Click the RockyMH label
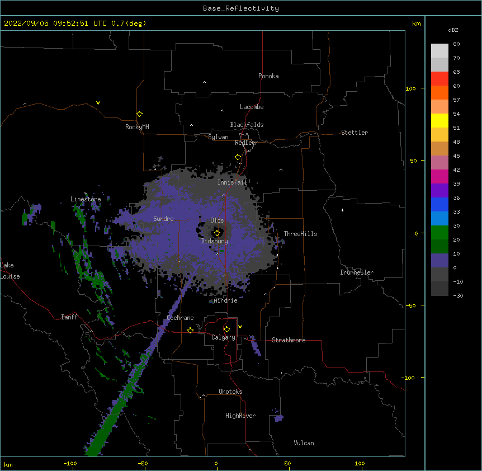482x471 pixels. 137,127
